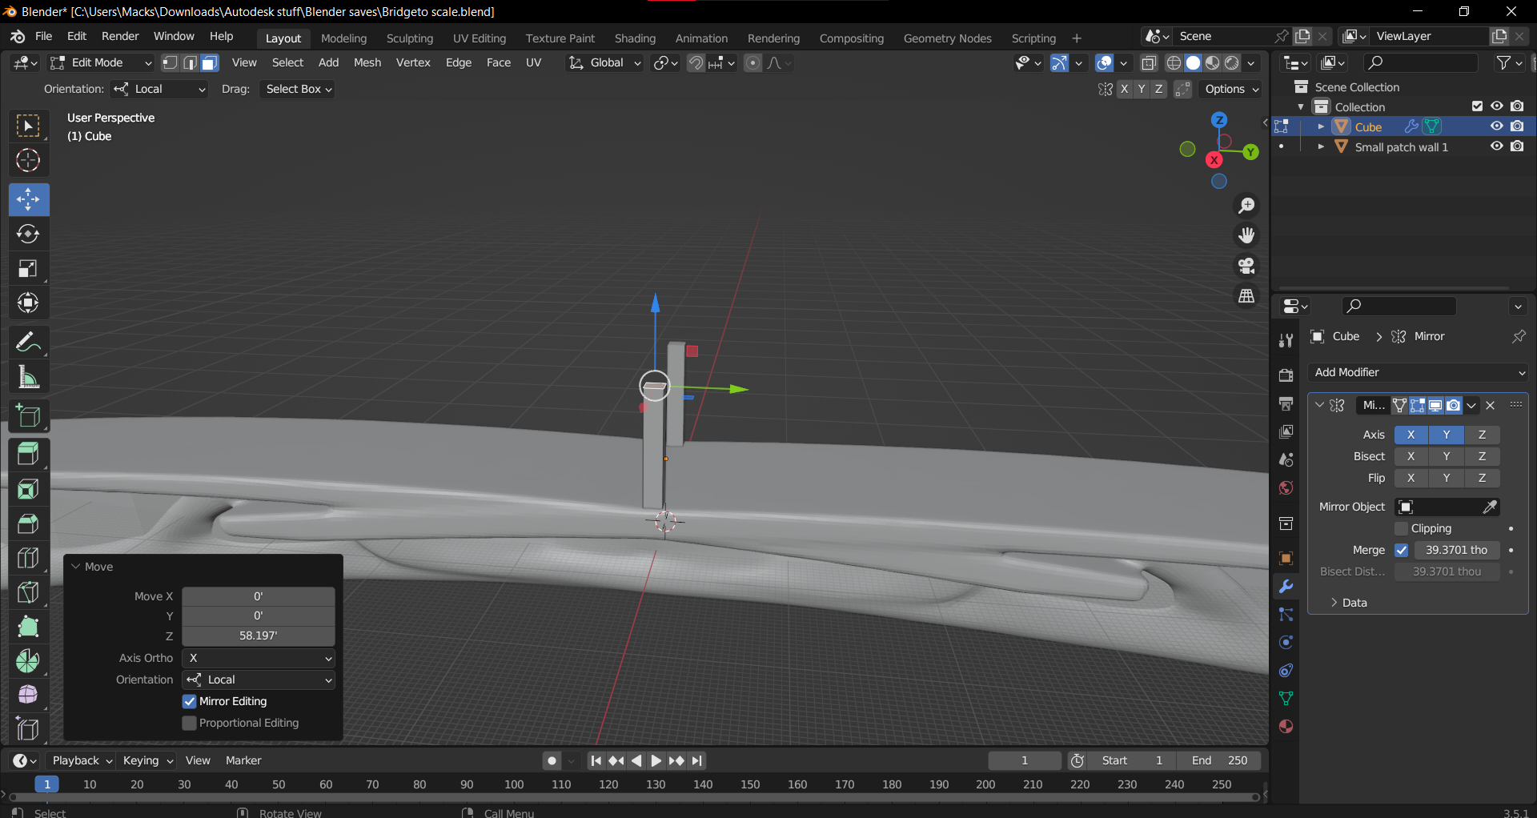The width and height of the screenshot is (1537, 818).
Task: Select the Transform tool
Action: pyautogui.click(x=28, y=303)
